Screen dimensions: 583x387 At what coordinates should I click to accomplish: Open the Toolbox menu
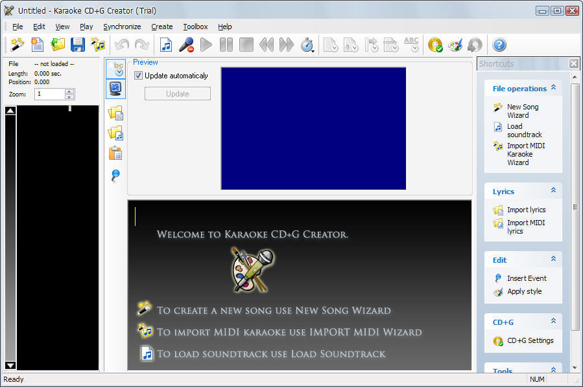pos(195,27)
